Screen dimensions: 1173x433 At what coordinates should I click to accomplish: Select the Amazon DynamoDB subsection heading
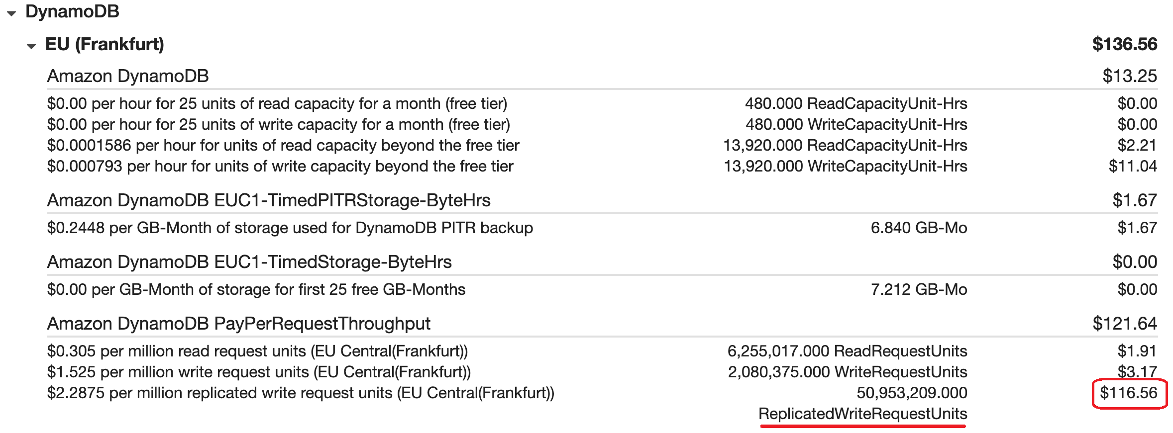pos(128,76)
